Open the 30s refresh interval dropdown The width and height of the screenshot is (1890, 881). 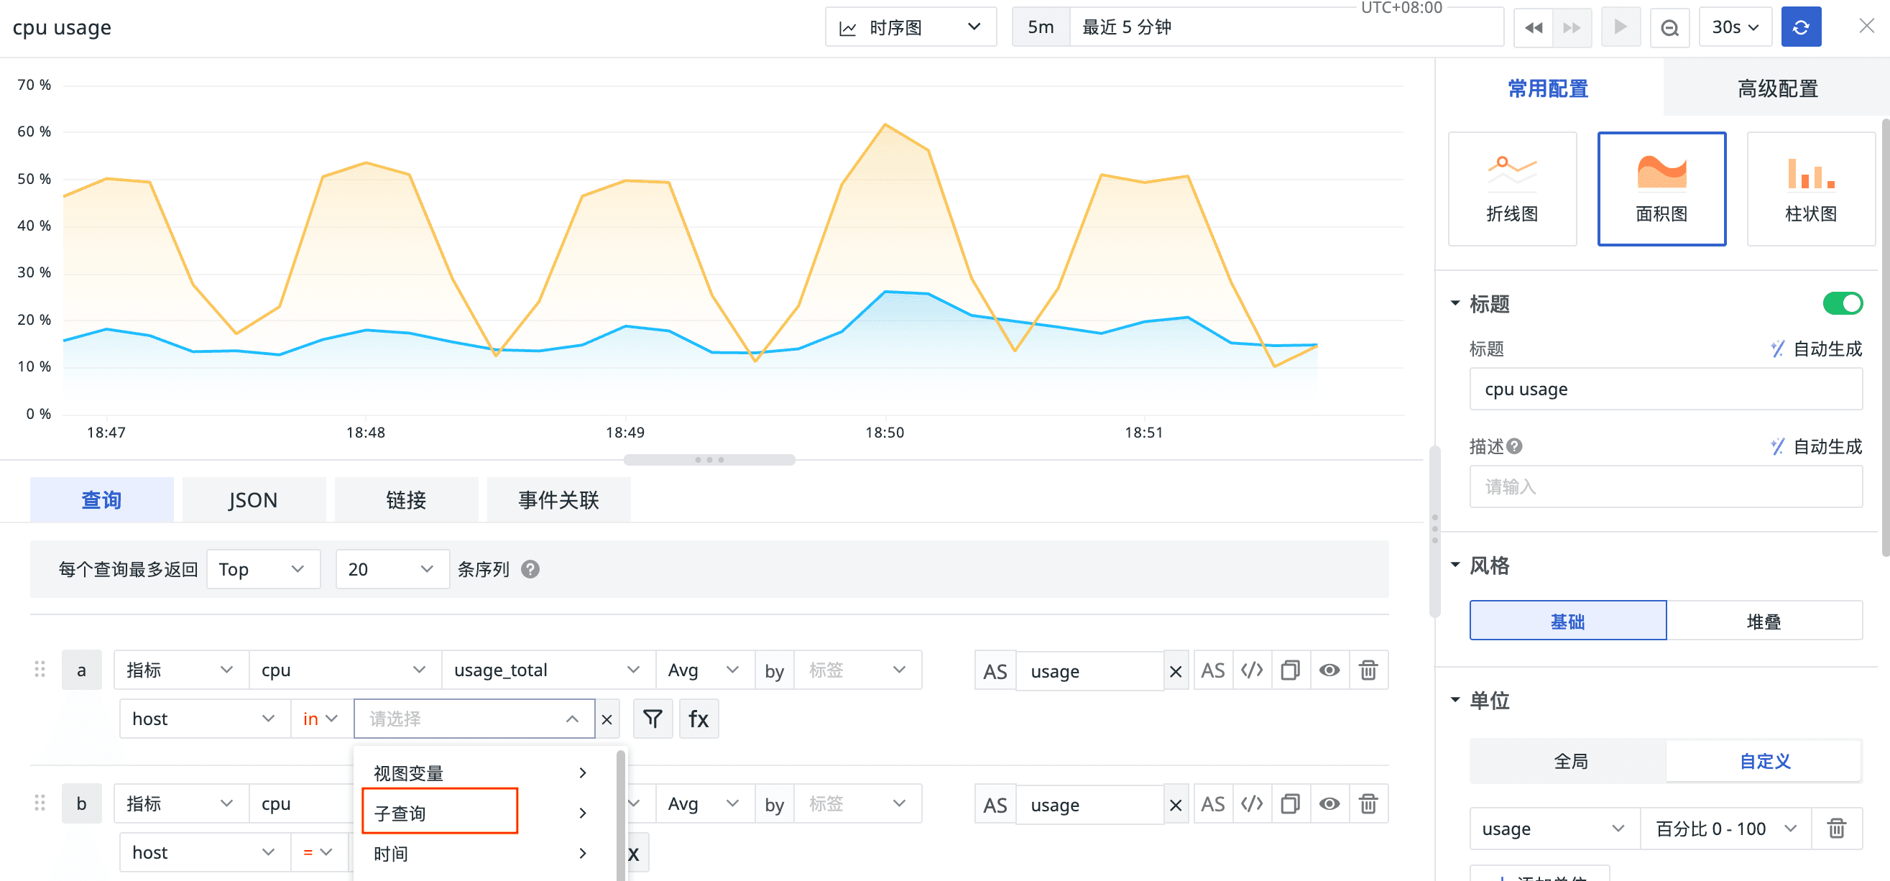pyautogui.click(x=1735, y=27)
